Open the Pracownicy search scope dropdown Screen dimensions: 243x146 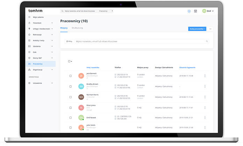coord(106,11)
